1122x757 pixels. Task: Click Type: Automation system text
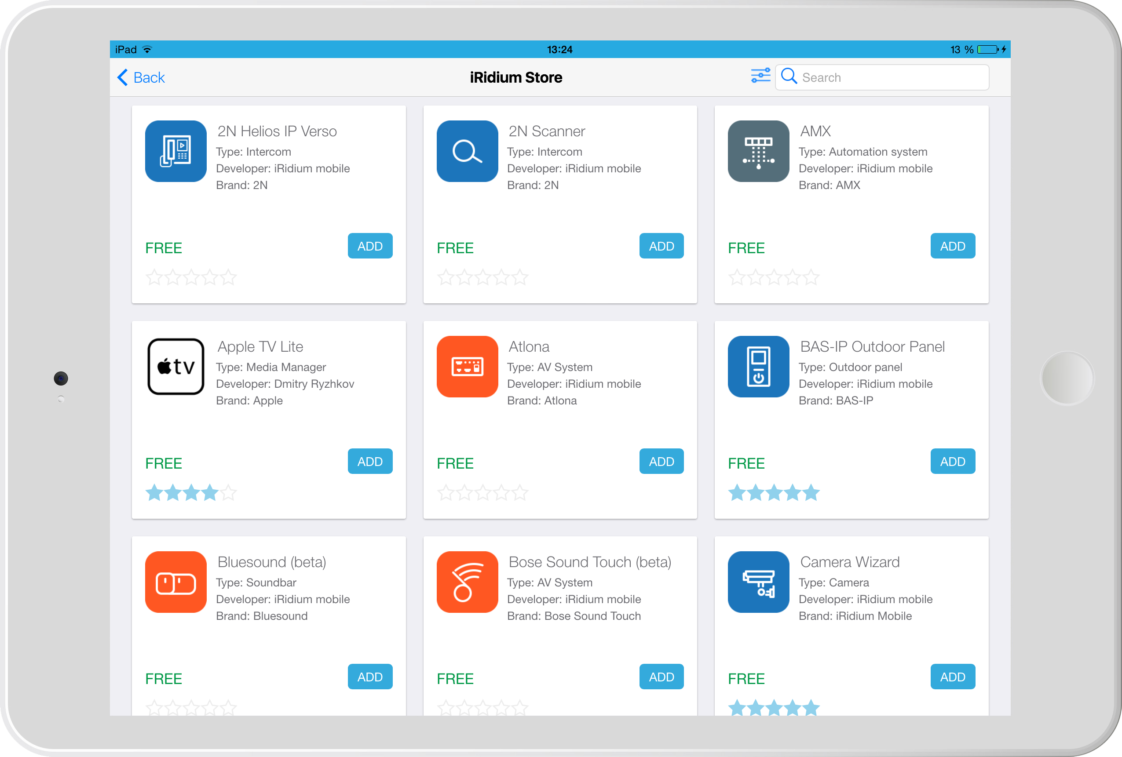pos(863,152)
